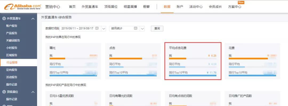Viewport: 288px width, 106px height.
Task: Open 明星展播 navigation item
Action: [x=130, y=7]
